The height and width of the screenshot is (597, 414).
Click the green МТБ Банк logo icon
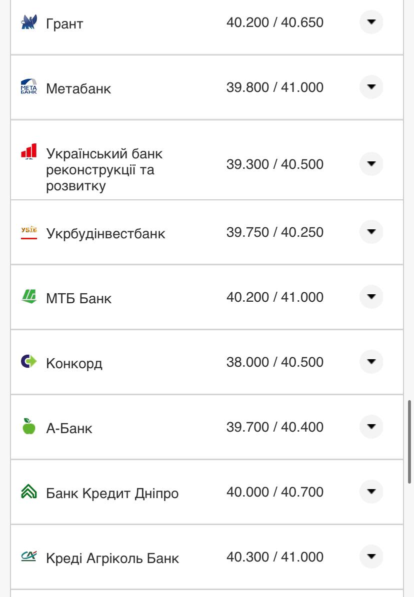28,296
